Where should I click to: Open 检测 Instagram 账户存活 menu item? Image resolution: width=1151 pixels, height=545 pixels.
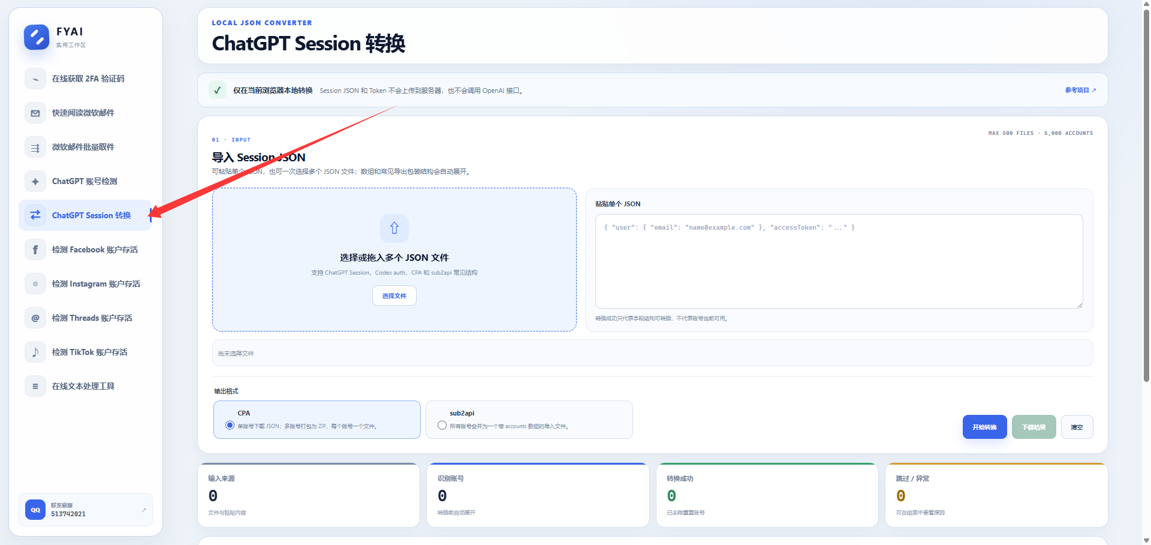(85, 284)
